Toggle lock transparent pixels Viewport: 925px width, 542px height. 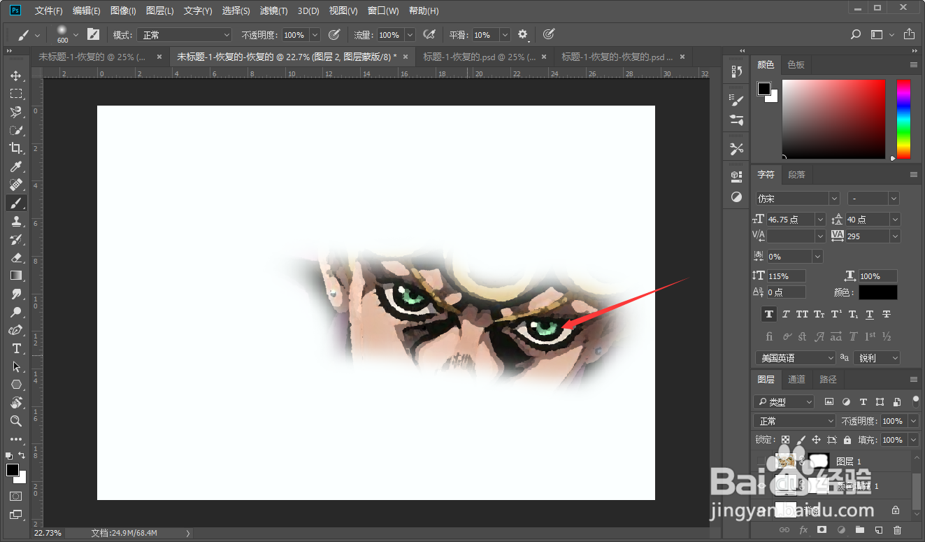click(785, 440)
